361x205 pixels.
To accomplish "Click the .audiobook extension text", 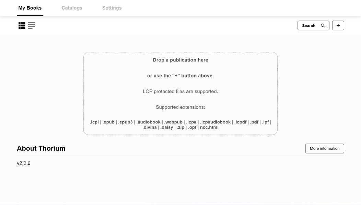I will [x=149, y=122].
